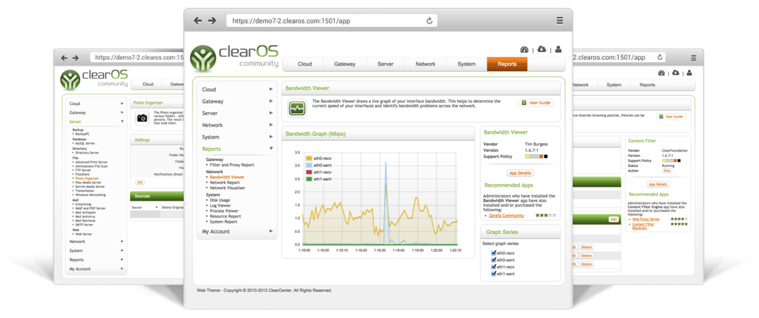Open the user account icon in front window
The height and width of the screenshot is (318, 759).
(558, 50)
